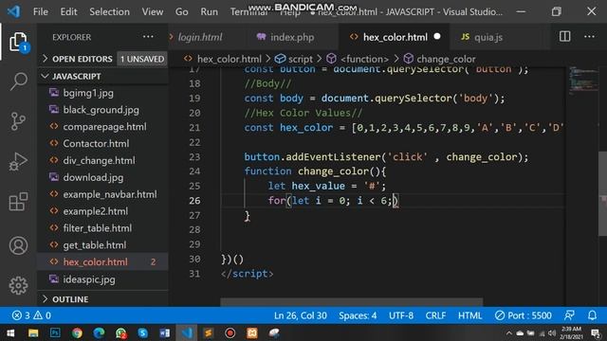Screen dimensions: 607x341
Task: Open the Explorer view in activity bar
Action: 18,42
